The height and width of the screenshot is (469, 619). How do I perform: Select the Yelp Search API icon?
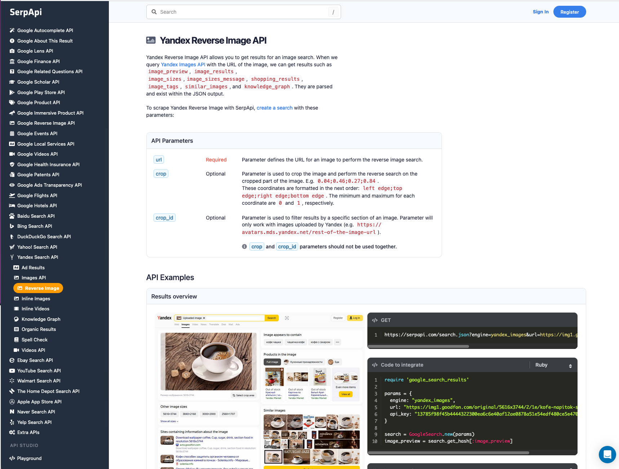(x=12, y=422)
